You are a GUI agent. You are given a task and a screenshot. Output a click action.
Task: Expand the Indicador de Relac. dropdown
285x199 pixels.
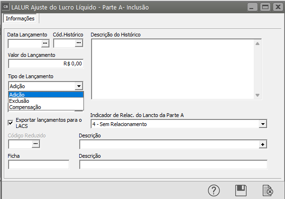coord(263,124)
